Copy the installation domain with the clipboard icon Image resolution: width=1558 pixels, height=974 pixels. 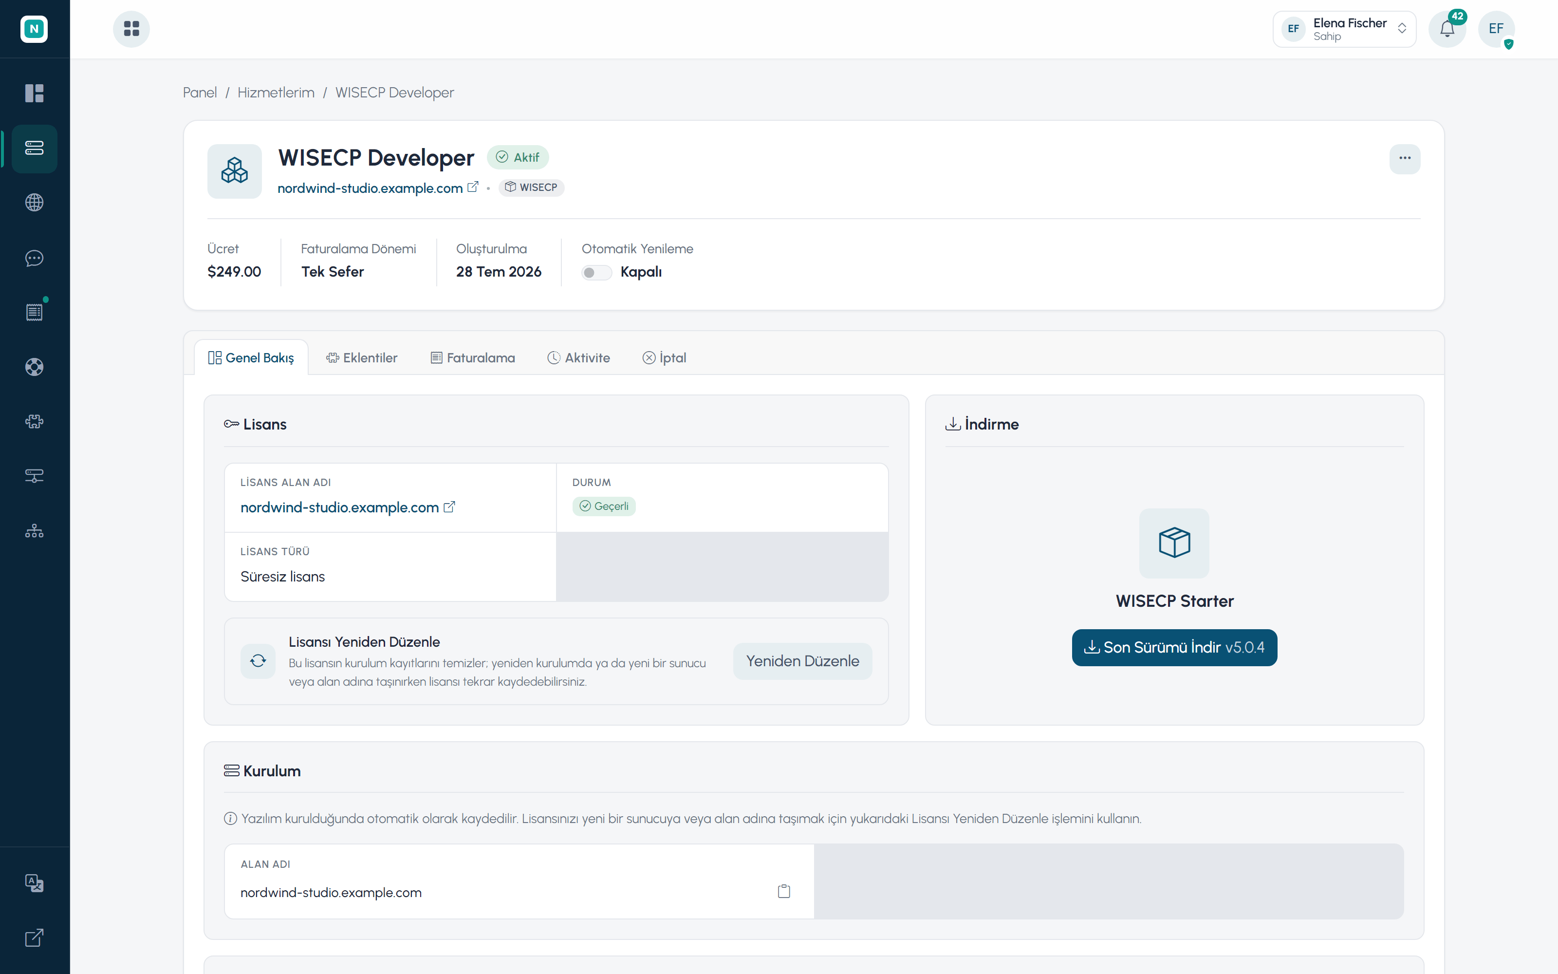coord(783,892)
